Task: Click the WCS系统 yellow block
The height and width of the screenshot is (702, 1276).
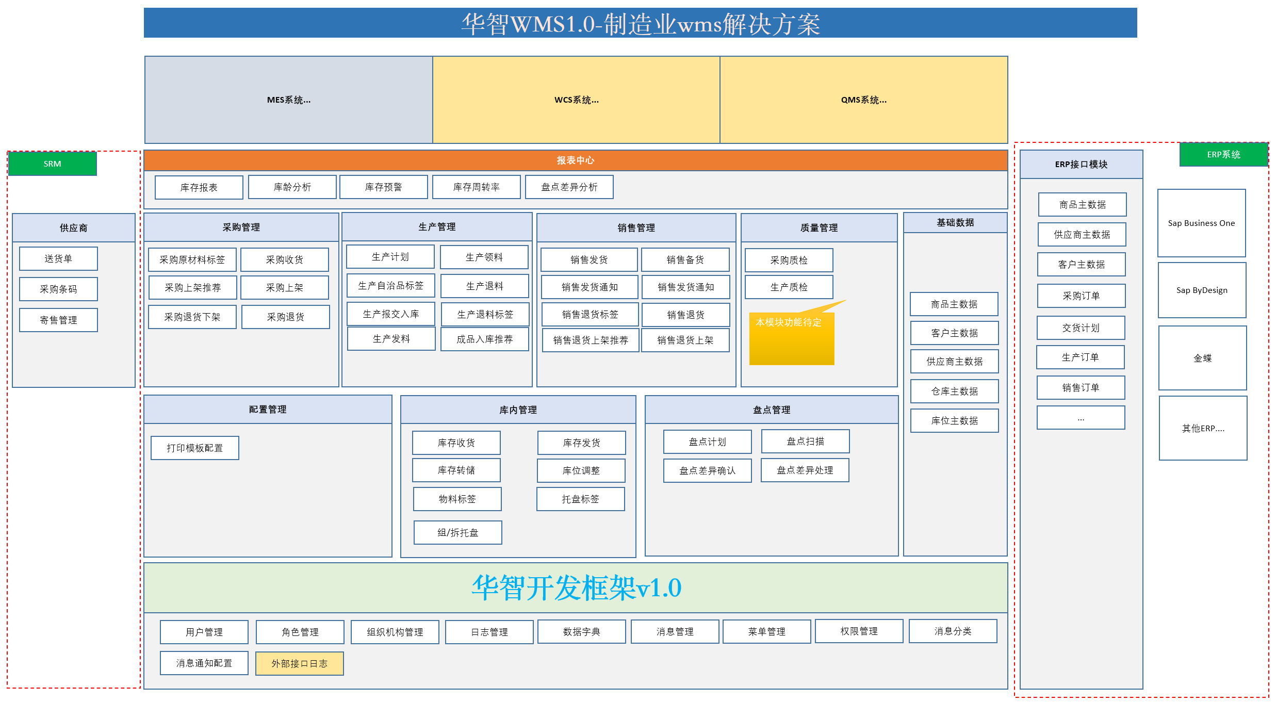Action: [x=576, y=100]
